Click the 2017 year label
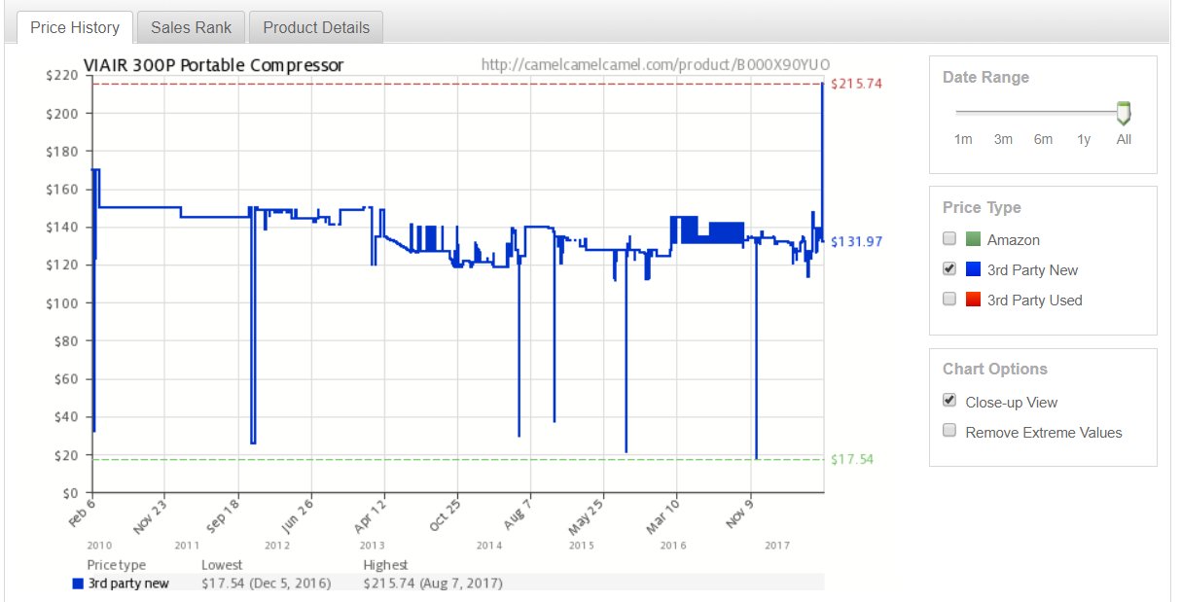 click(x=776, y=546)
